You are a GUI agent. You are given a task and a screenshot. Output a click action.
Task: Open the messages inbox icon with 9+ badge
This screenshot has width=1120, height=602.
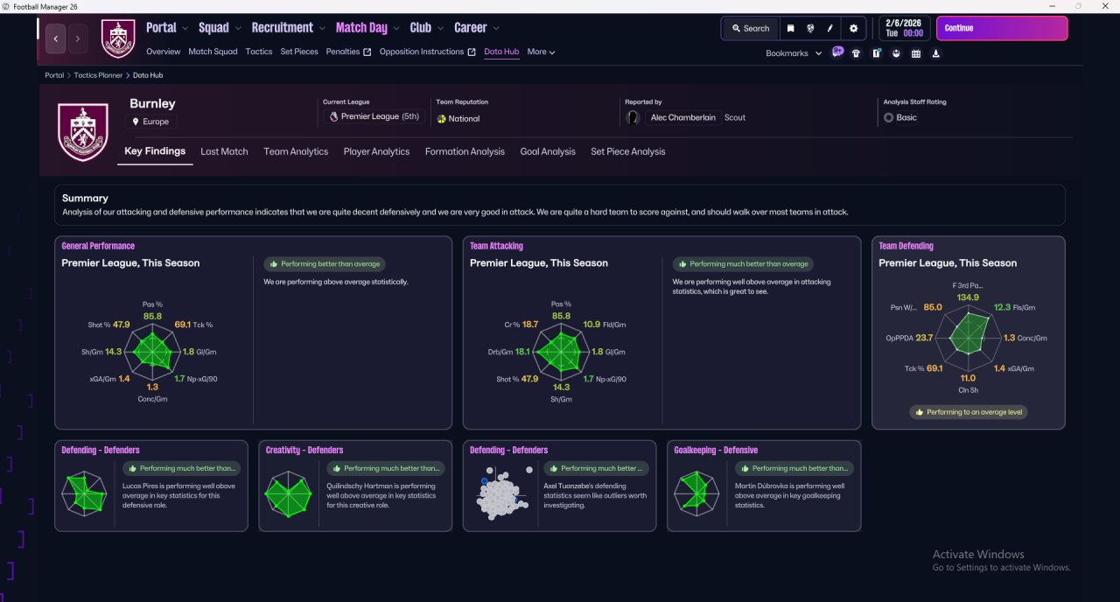pyautogui.click(x=837, y=52)
